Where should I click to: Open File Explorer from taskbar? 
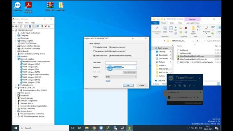click(87, 128)
